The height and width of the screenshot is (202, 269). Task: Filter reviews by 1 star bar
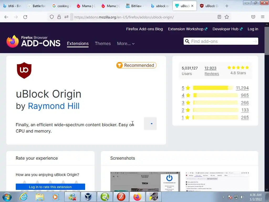[x=215, y=118]
